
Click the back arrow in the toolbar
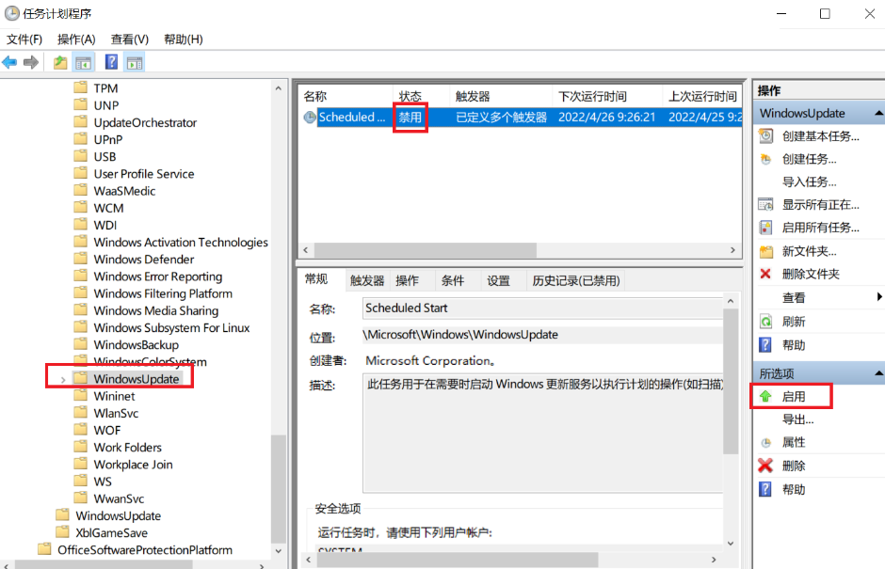tap(9, 63)
